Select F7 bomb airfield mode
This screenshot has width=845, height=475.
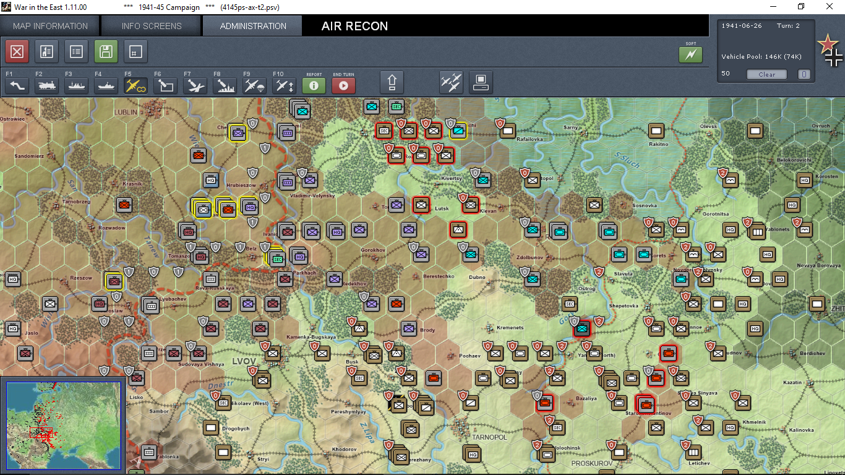[195, 85]
